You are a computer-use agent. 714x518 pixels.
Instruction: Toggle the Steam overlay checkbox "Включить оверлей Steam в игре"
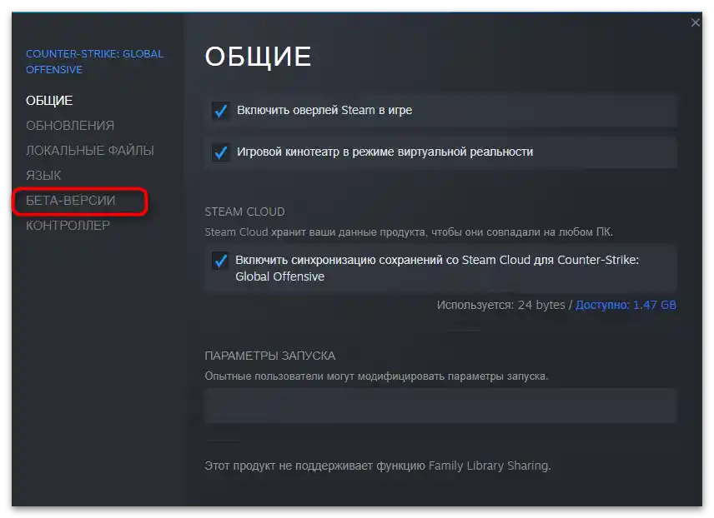[221, 111]
